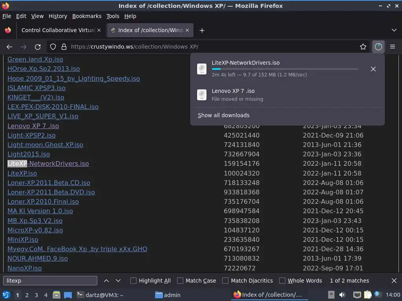Viewport: 402px width, 301px height.
Task: Download LiteXP.iso link
Action: tap(22, 174)
